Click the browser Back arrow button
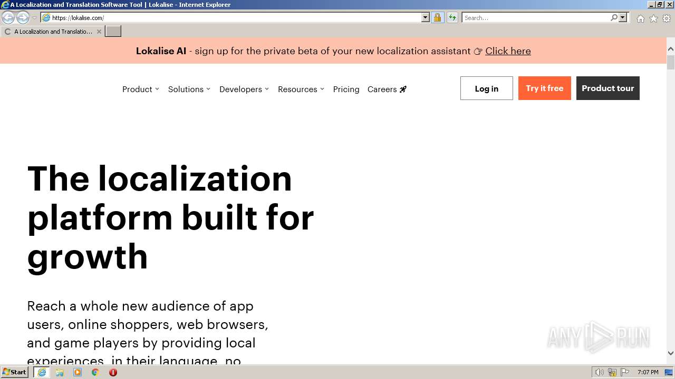Screen dimensions: 675x379 click(x=8, y=18)
